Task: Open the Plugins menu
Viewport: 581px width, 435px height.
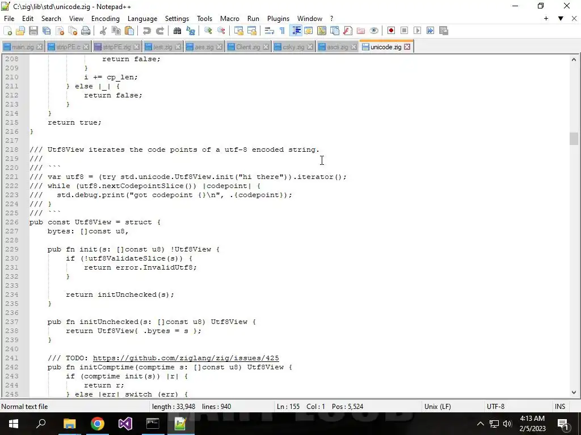Action: 278,19
